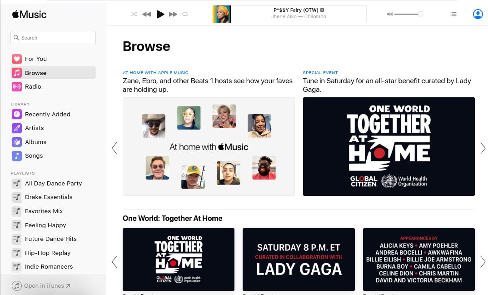Switch to Radio in the sidebar
The image size is (488, 295).
tap(33, 86)
